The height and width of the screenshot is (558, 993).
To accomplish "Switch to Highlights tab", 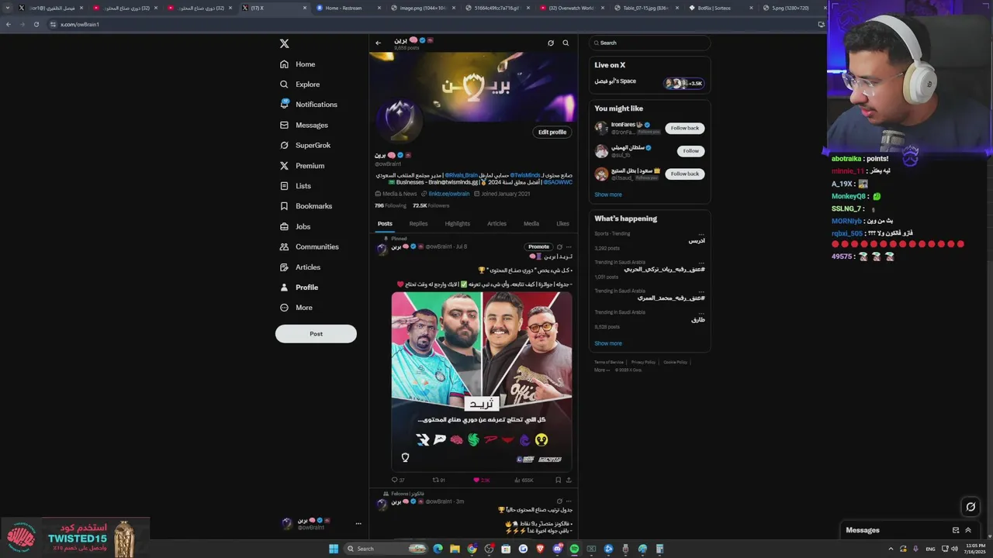I will coord(458,224).
